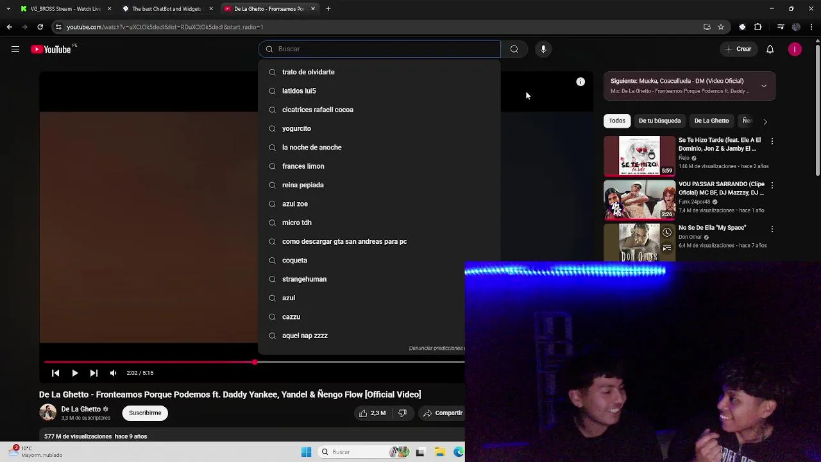821x462 pixels.
Task: Open the De La Ghetto channel name link
Action: click(81, 409)
